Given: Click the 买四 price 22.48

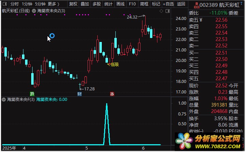Looking at the screenshot, I should [x=221, y=72].
